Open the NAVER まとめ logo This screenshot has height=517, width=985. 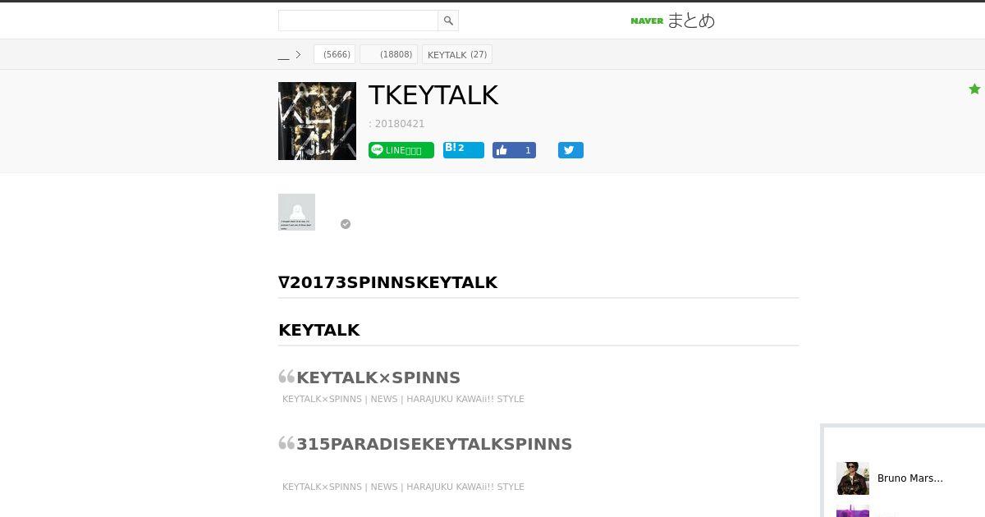(x=673, y=21)
